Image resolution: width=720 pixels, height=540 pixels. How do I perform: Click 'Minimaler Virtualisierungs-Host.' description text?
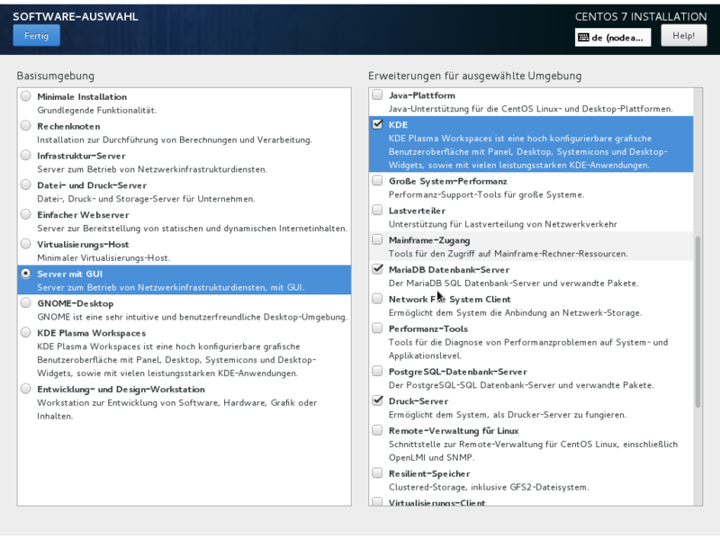103,258
